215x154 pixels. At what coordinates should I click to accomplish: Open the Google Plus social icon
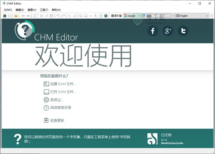(168, 31)
